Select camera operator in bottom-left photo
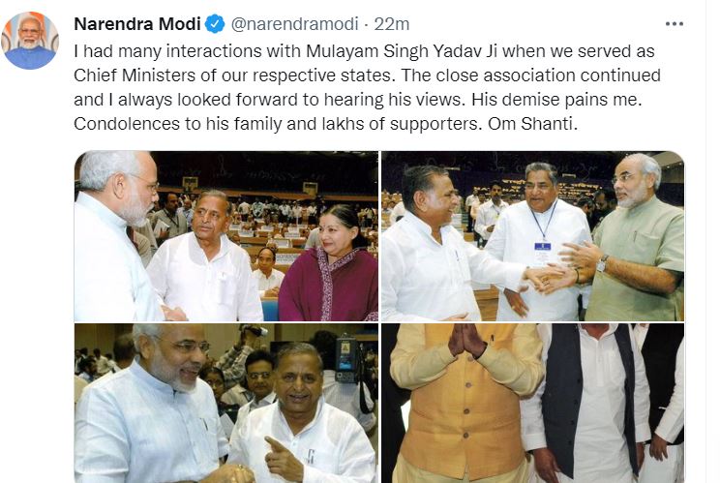 click(x=346, y=367)
